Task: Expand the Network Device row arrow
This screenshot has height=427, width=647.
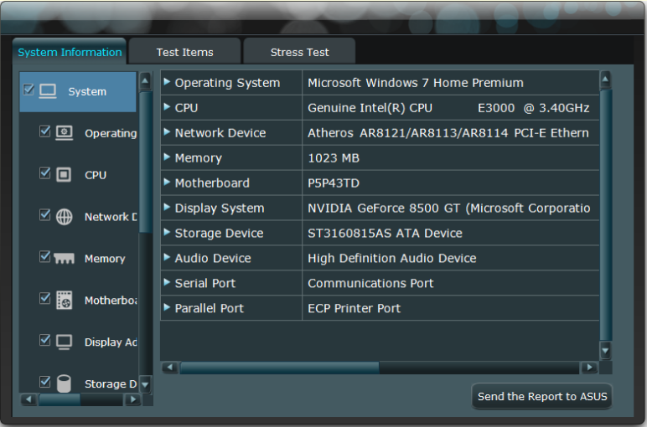Action: (167, 132)
